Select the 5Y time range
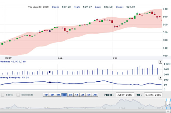This screenshot has height=113, width=171. [x=89, y=95]
